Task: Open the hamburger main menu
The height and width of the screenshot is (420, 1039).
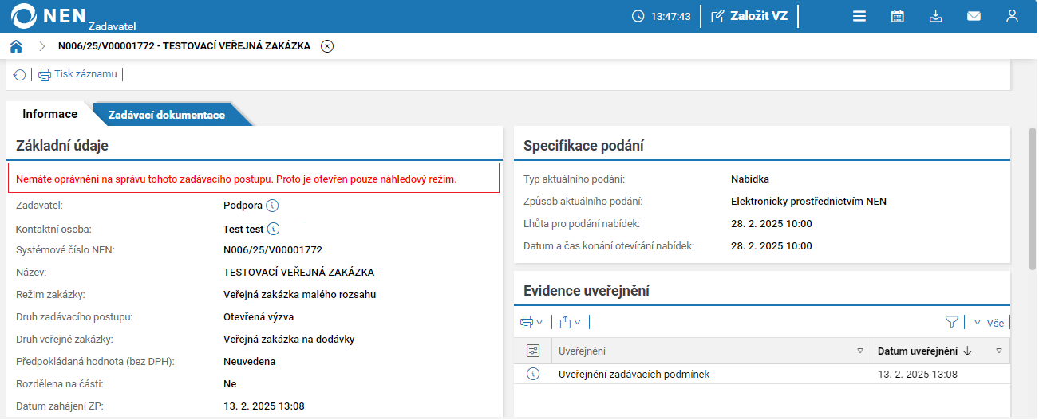Action: tap(859, 16)
